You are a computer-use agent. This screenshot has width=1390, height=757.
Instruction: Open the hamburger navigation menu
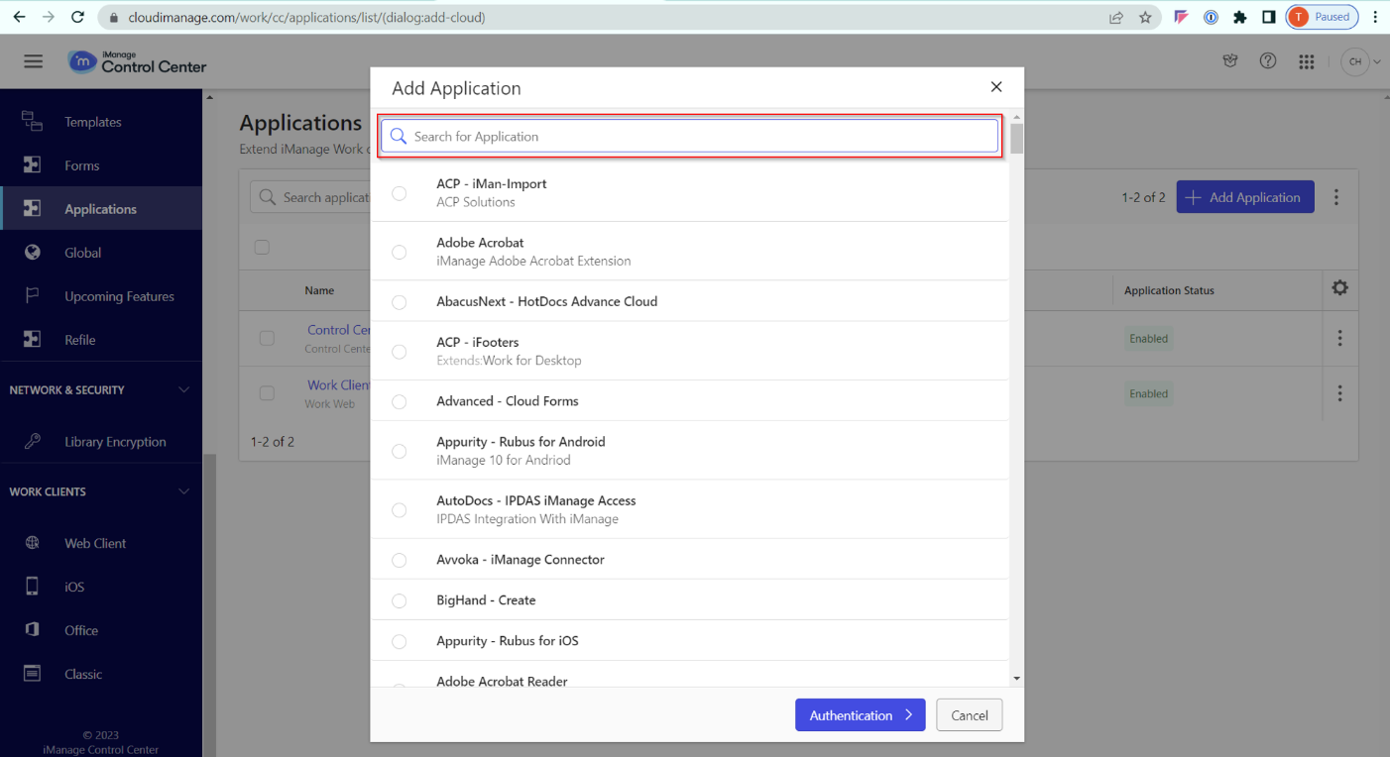[x=33, y=60]
